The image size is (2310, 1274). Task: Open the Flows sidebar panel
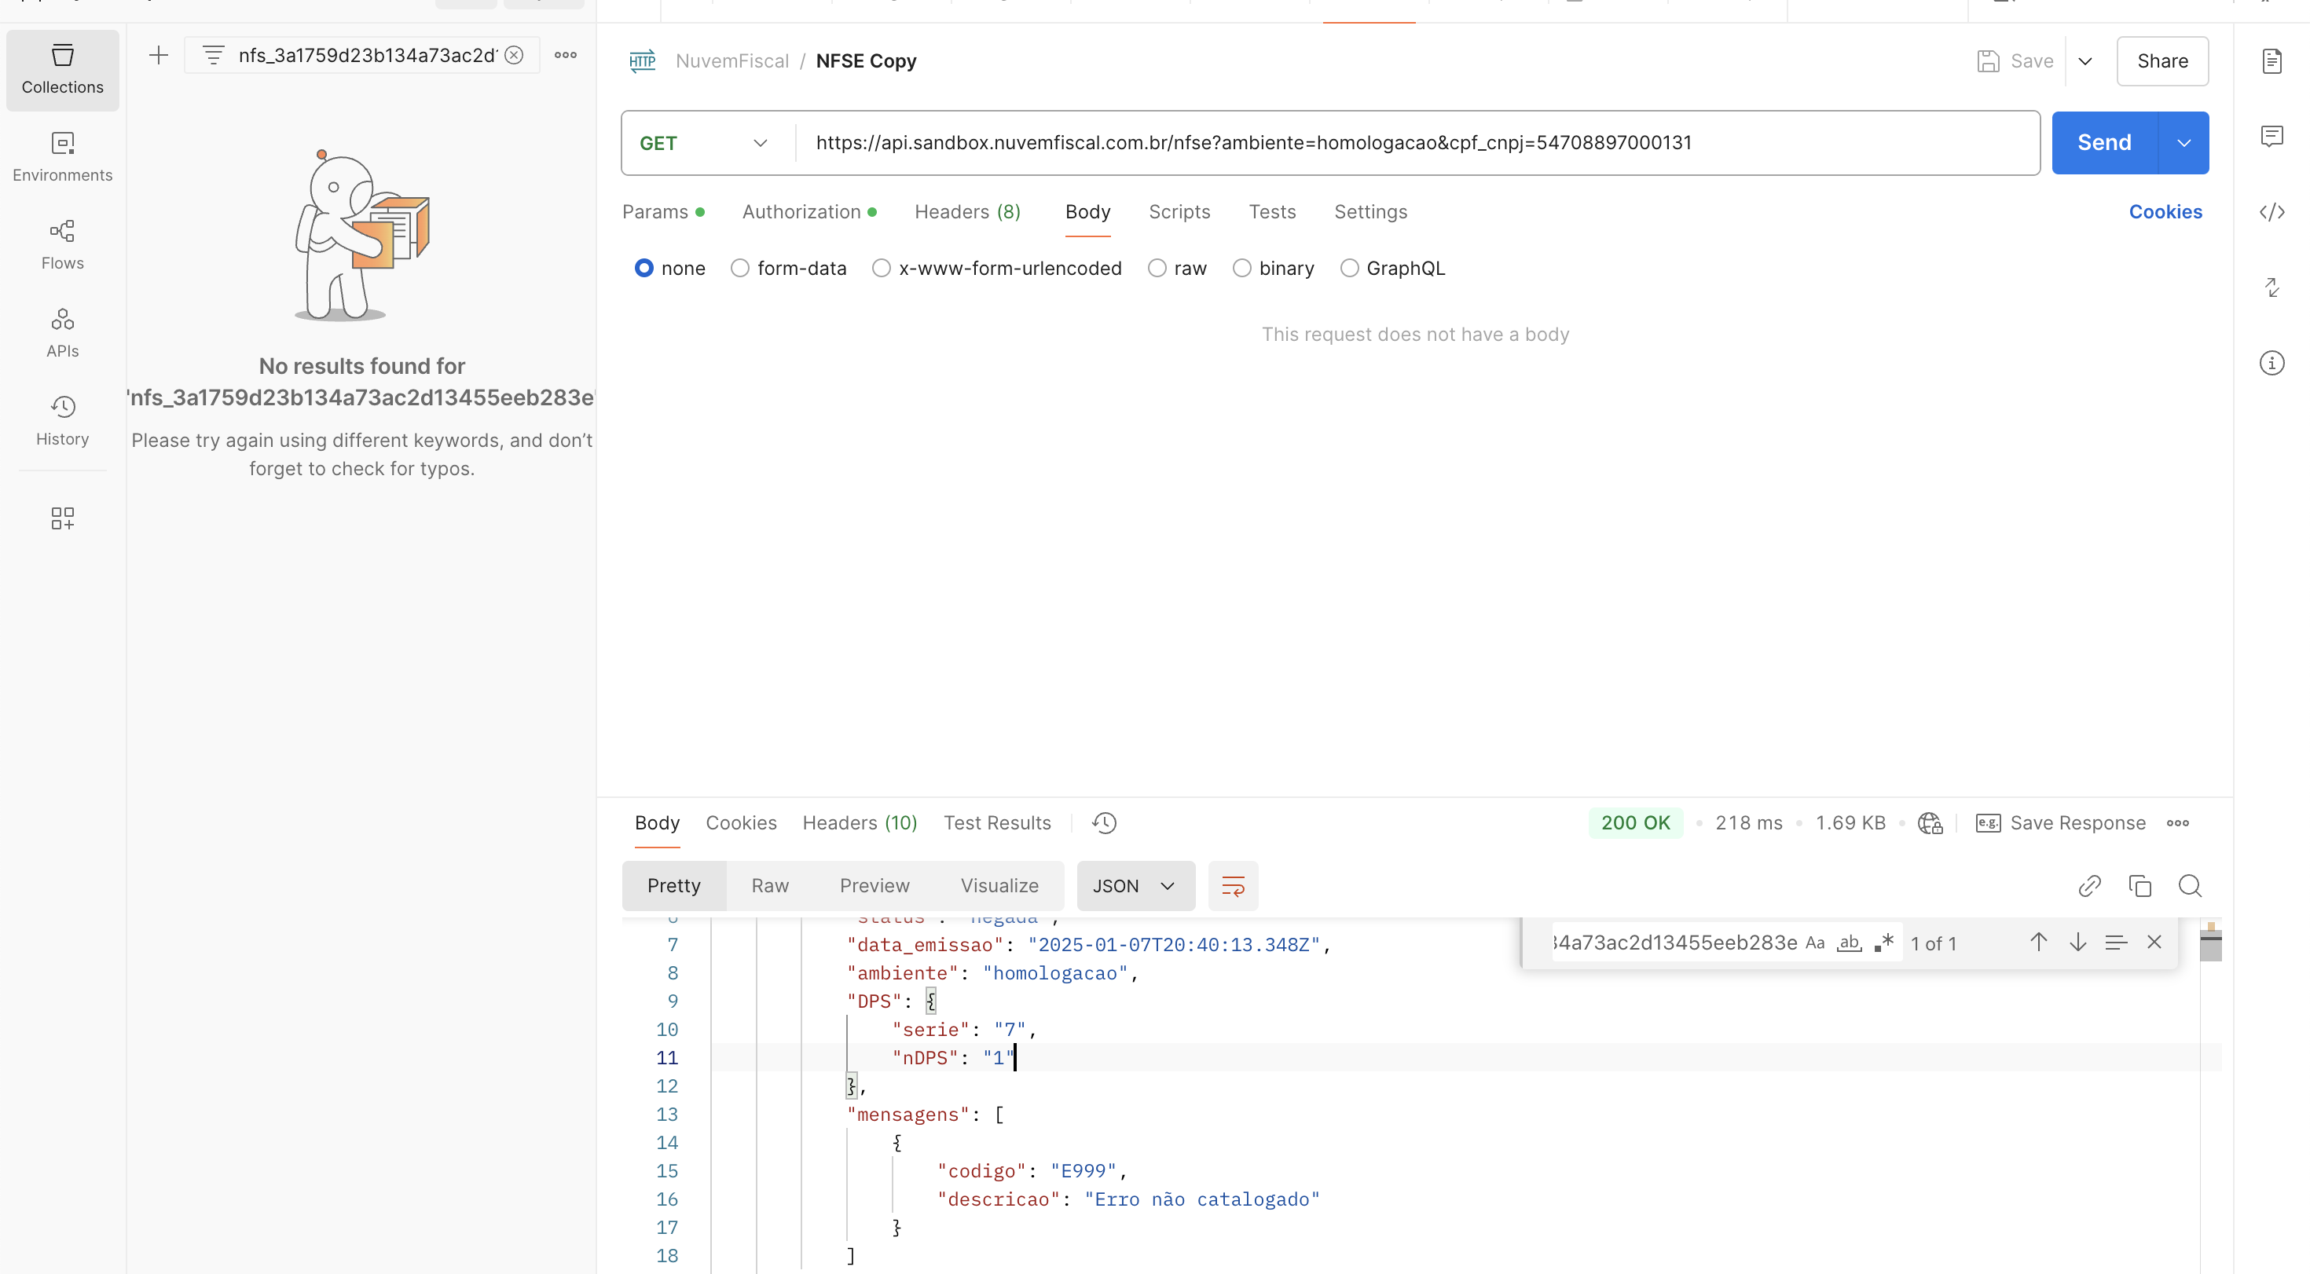(63, 246)
